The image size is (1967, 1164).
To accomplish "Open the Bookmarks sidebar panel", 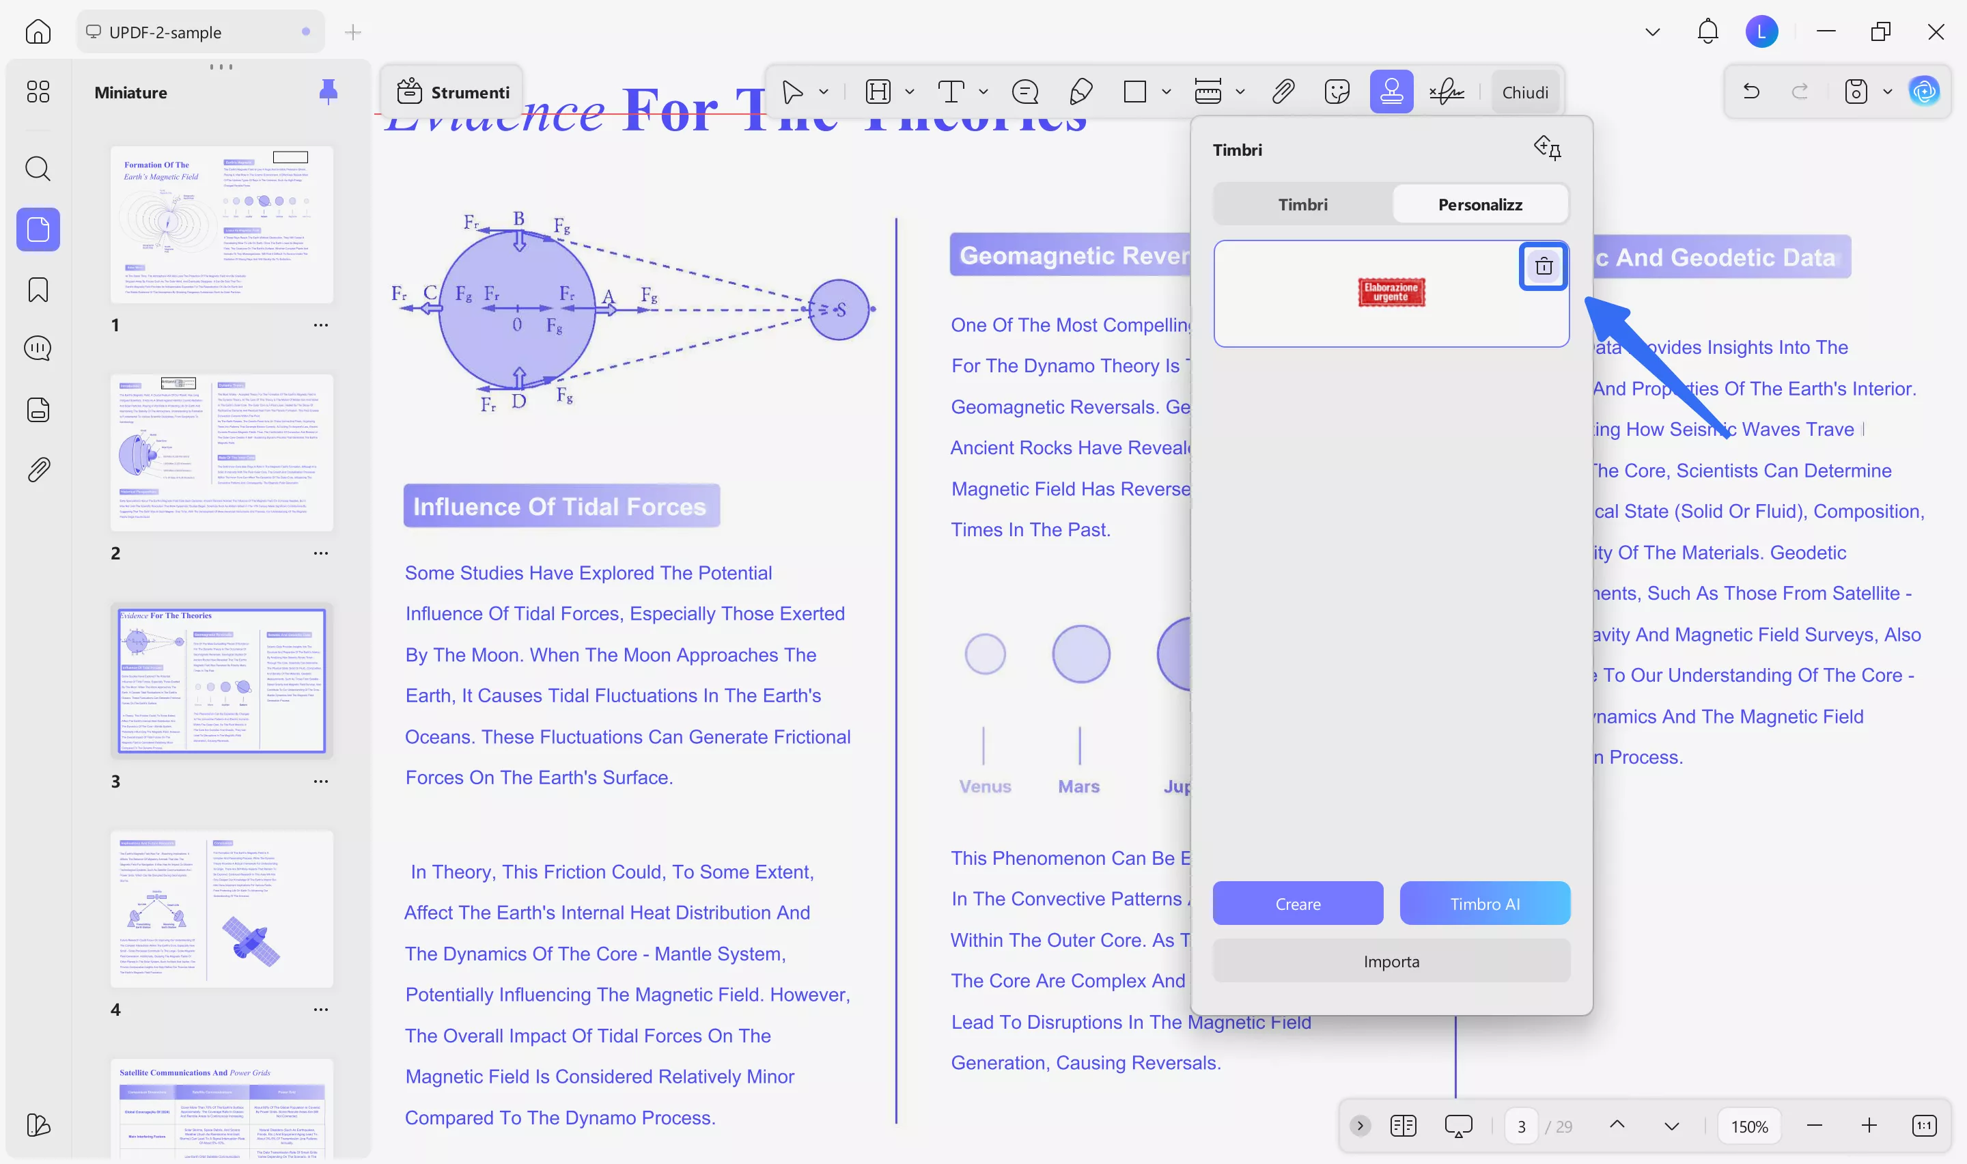I will pos(38,290).
